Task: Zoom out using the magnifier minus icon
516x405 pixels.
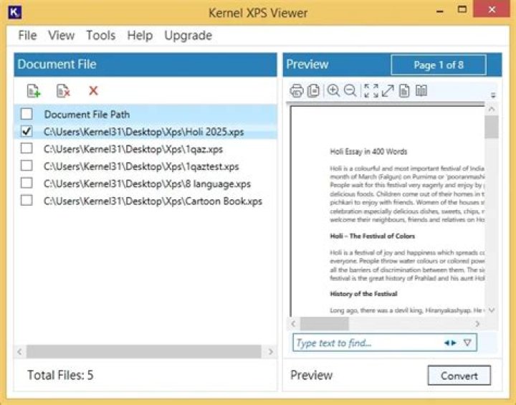Action: tap(350, 90)
